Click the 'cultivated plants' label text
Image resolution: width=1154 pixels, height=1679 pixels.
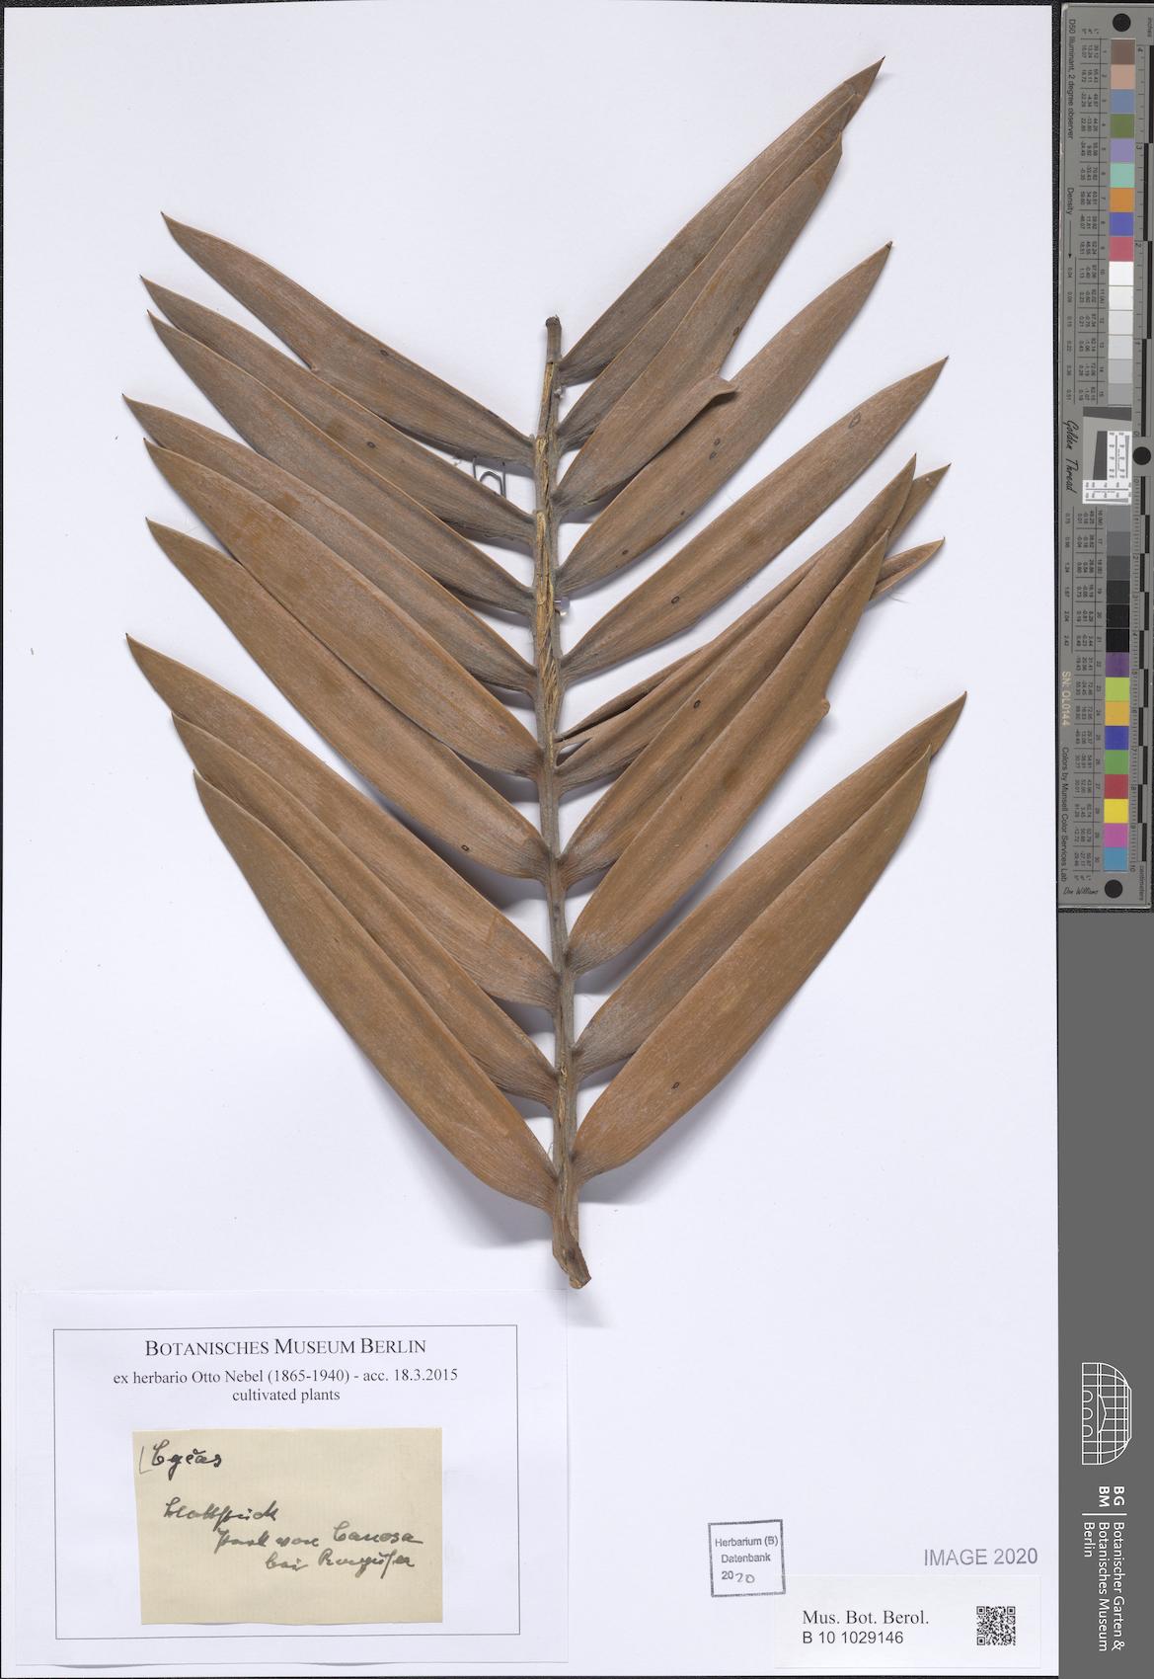pyautogui.click(x=285, y=1396)
